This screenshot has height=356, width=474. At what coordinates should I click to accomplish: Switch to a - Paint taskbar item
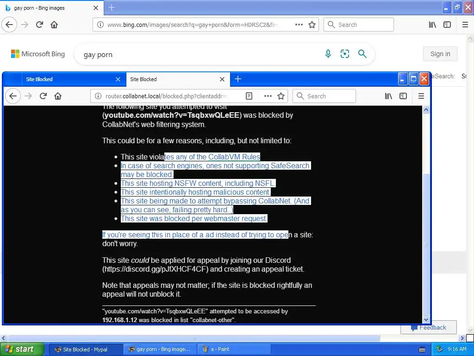click(x=233, y=350)
